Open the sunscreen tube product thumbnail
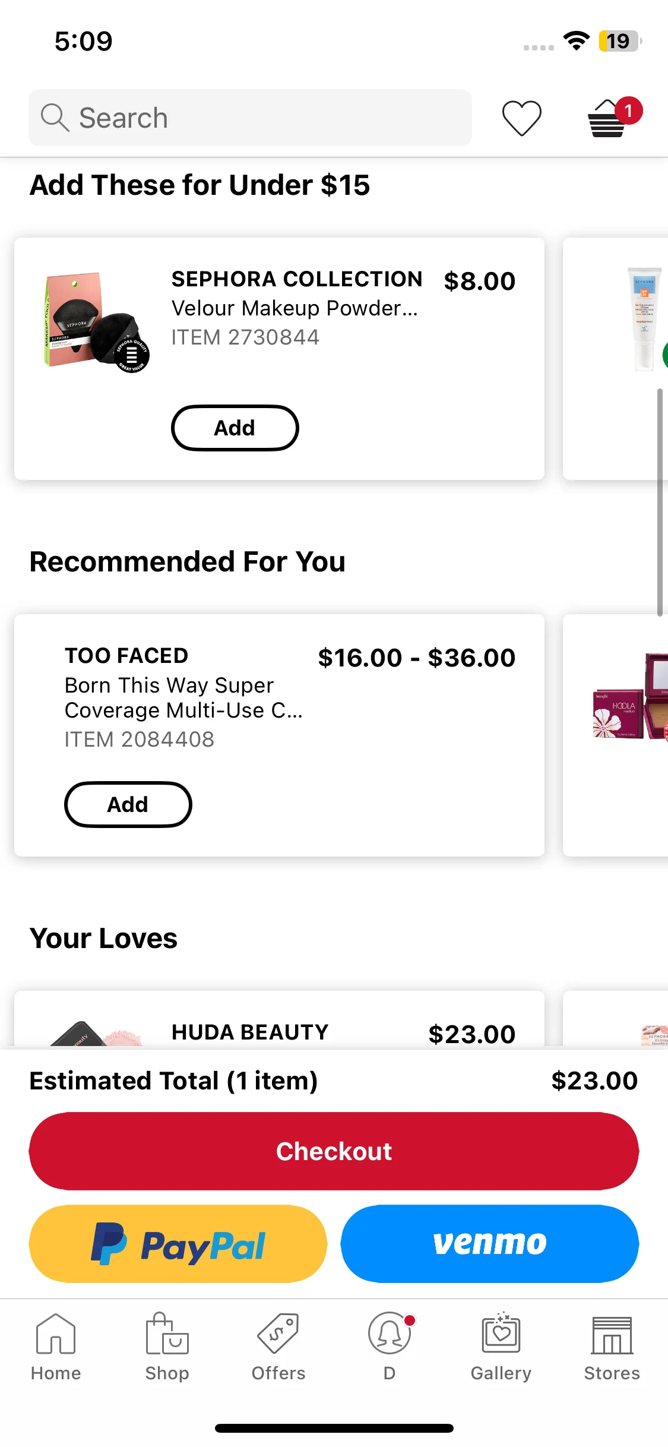The height and width of the screenshot is (1447, 668). pos(645,319)
